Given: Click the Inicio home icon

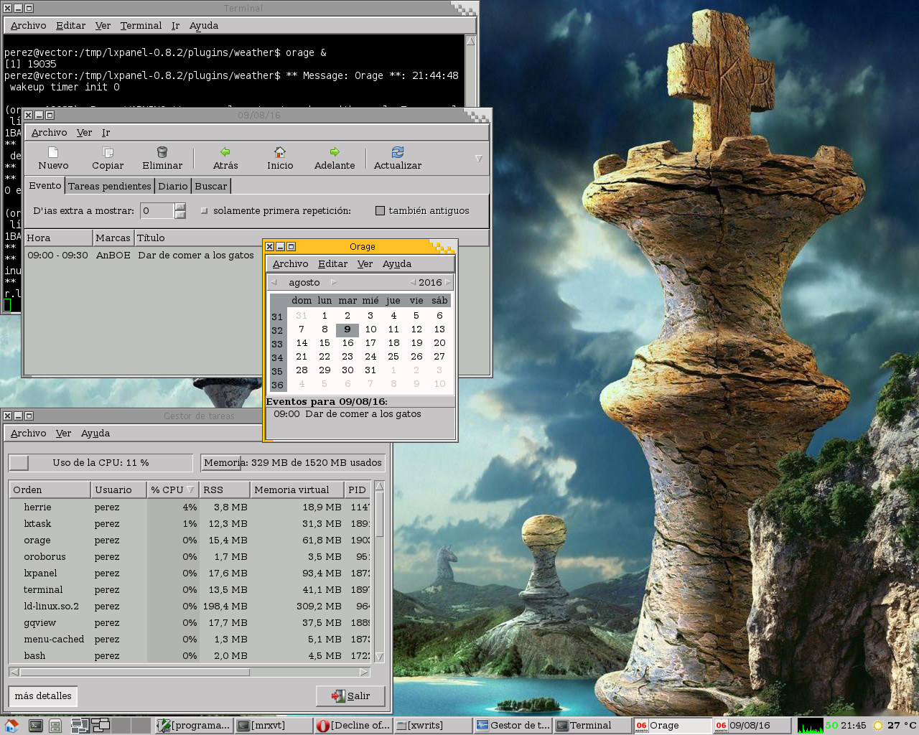Looking at the screenshot, I should click(x=280, y=152).
